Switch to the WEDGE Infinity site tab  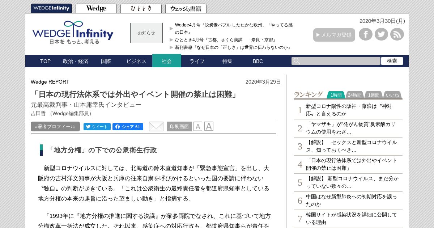[51, 8]
